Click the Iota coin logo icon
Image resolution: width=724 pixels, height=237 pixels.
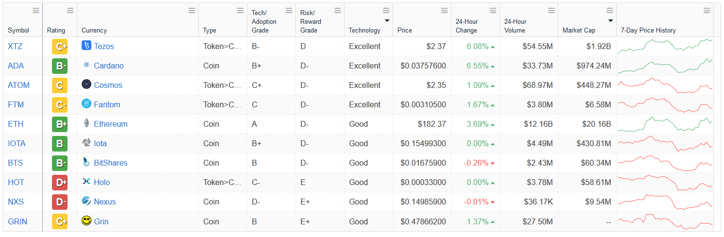[86, 143]
